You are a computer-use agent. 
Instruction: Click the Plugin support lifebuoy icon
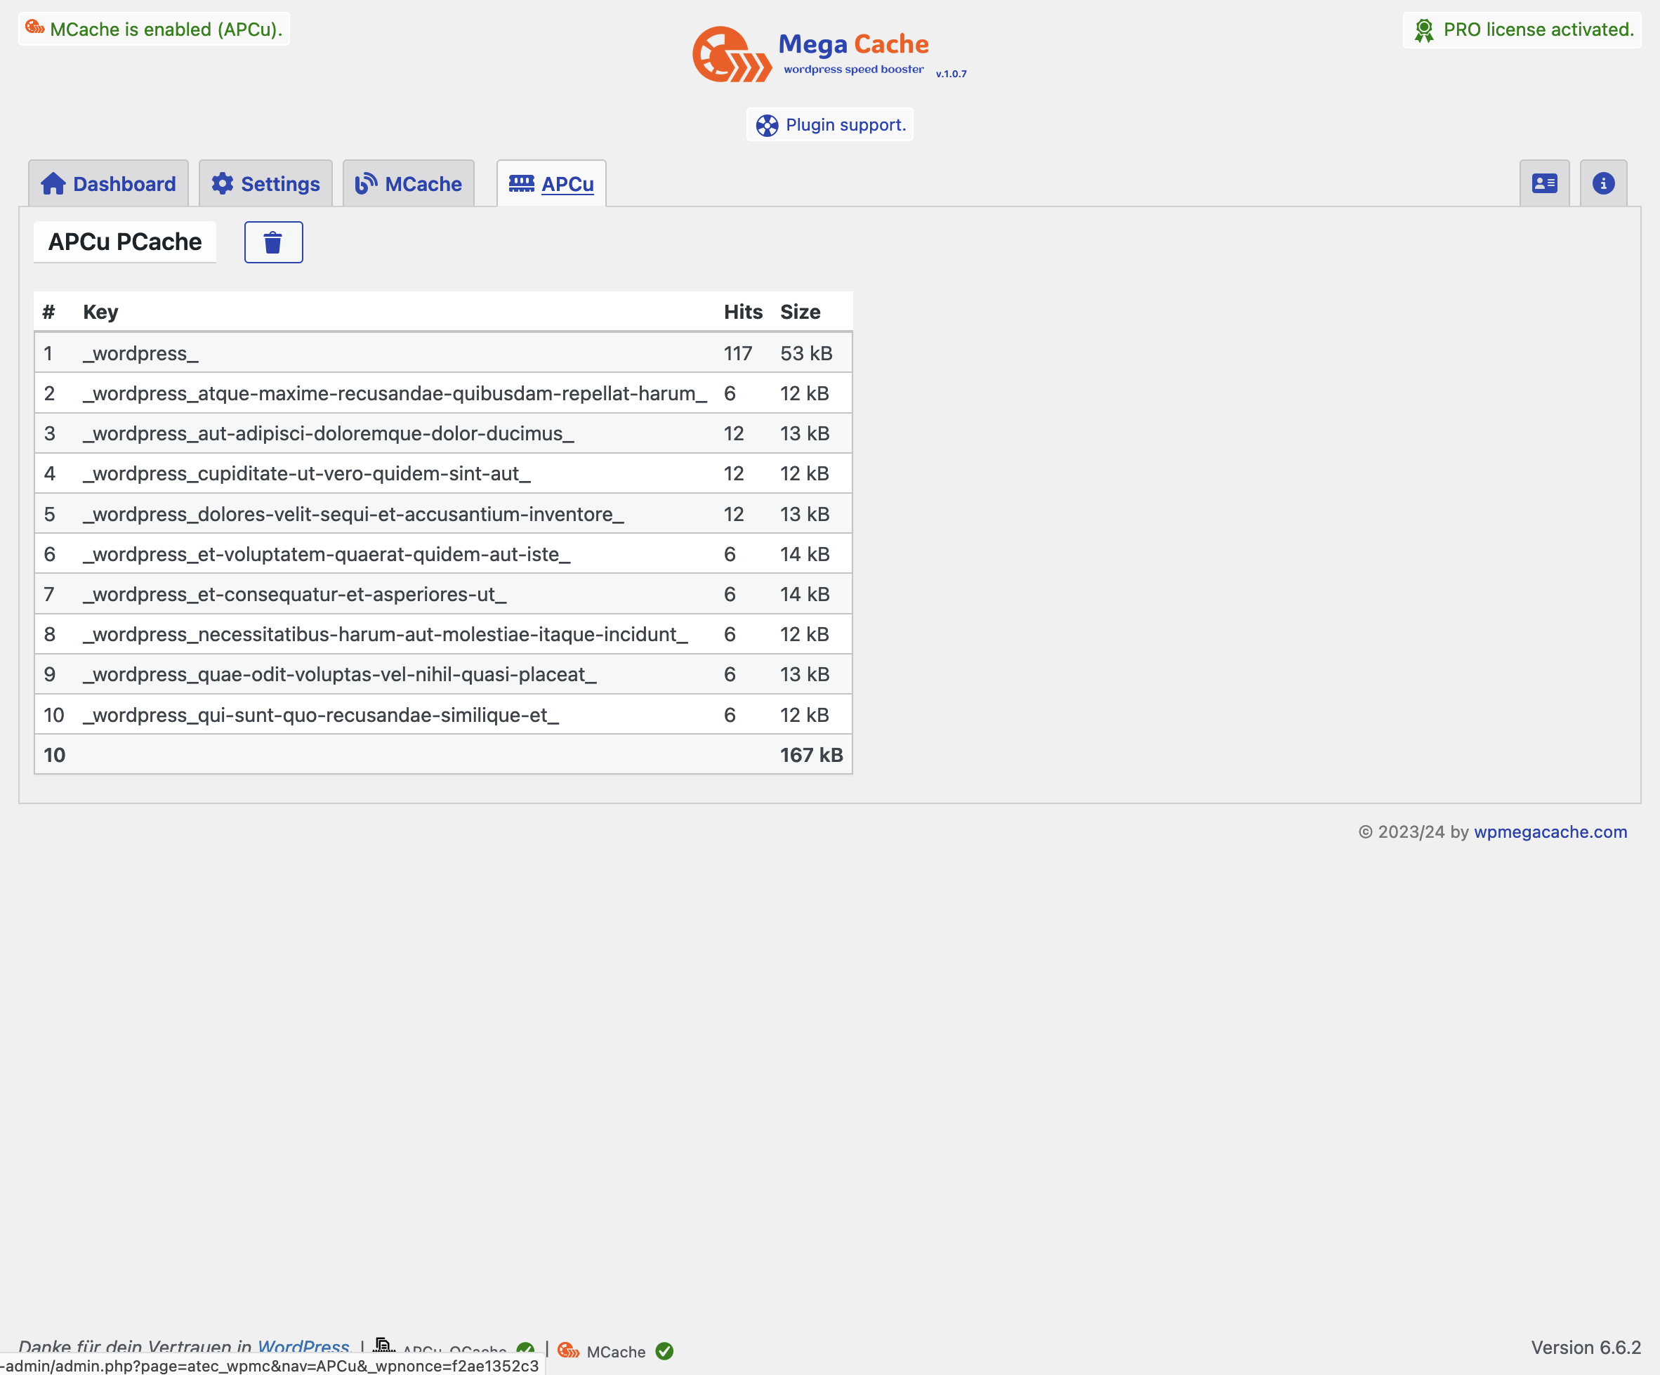(766, 125)
